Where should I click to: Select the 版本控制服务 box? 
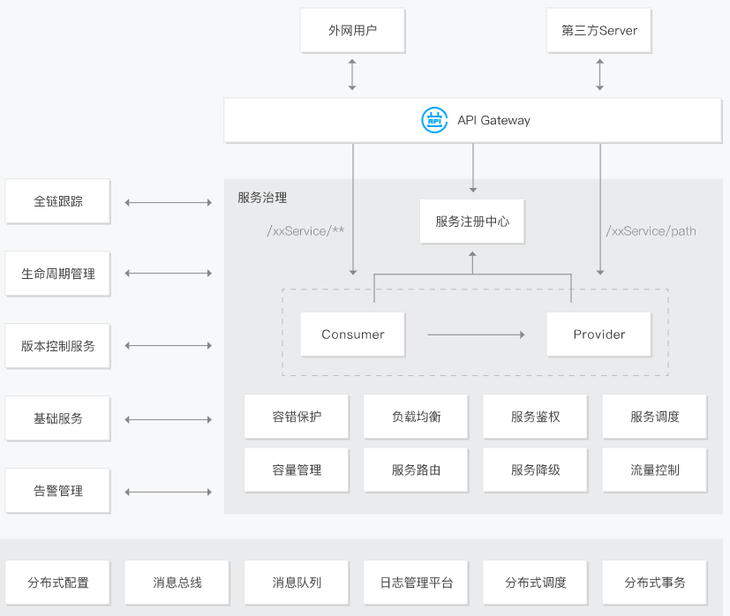58,346
